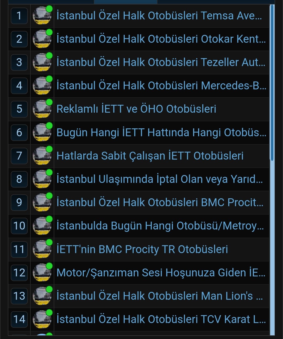Open İETT'nin BMC Procity TR Otobüsleri

click(x=142, y=249)
